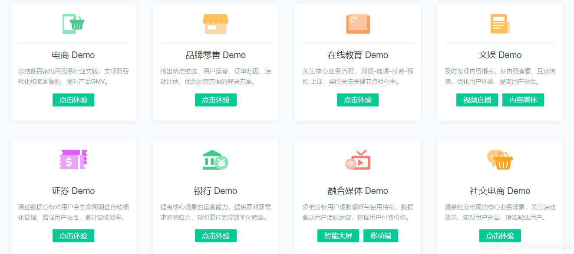
Task: Click the online education book icon
Action: pos(358,23)
